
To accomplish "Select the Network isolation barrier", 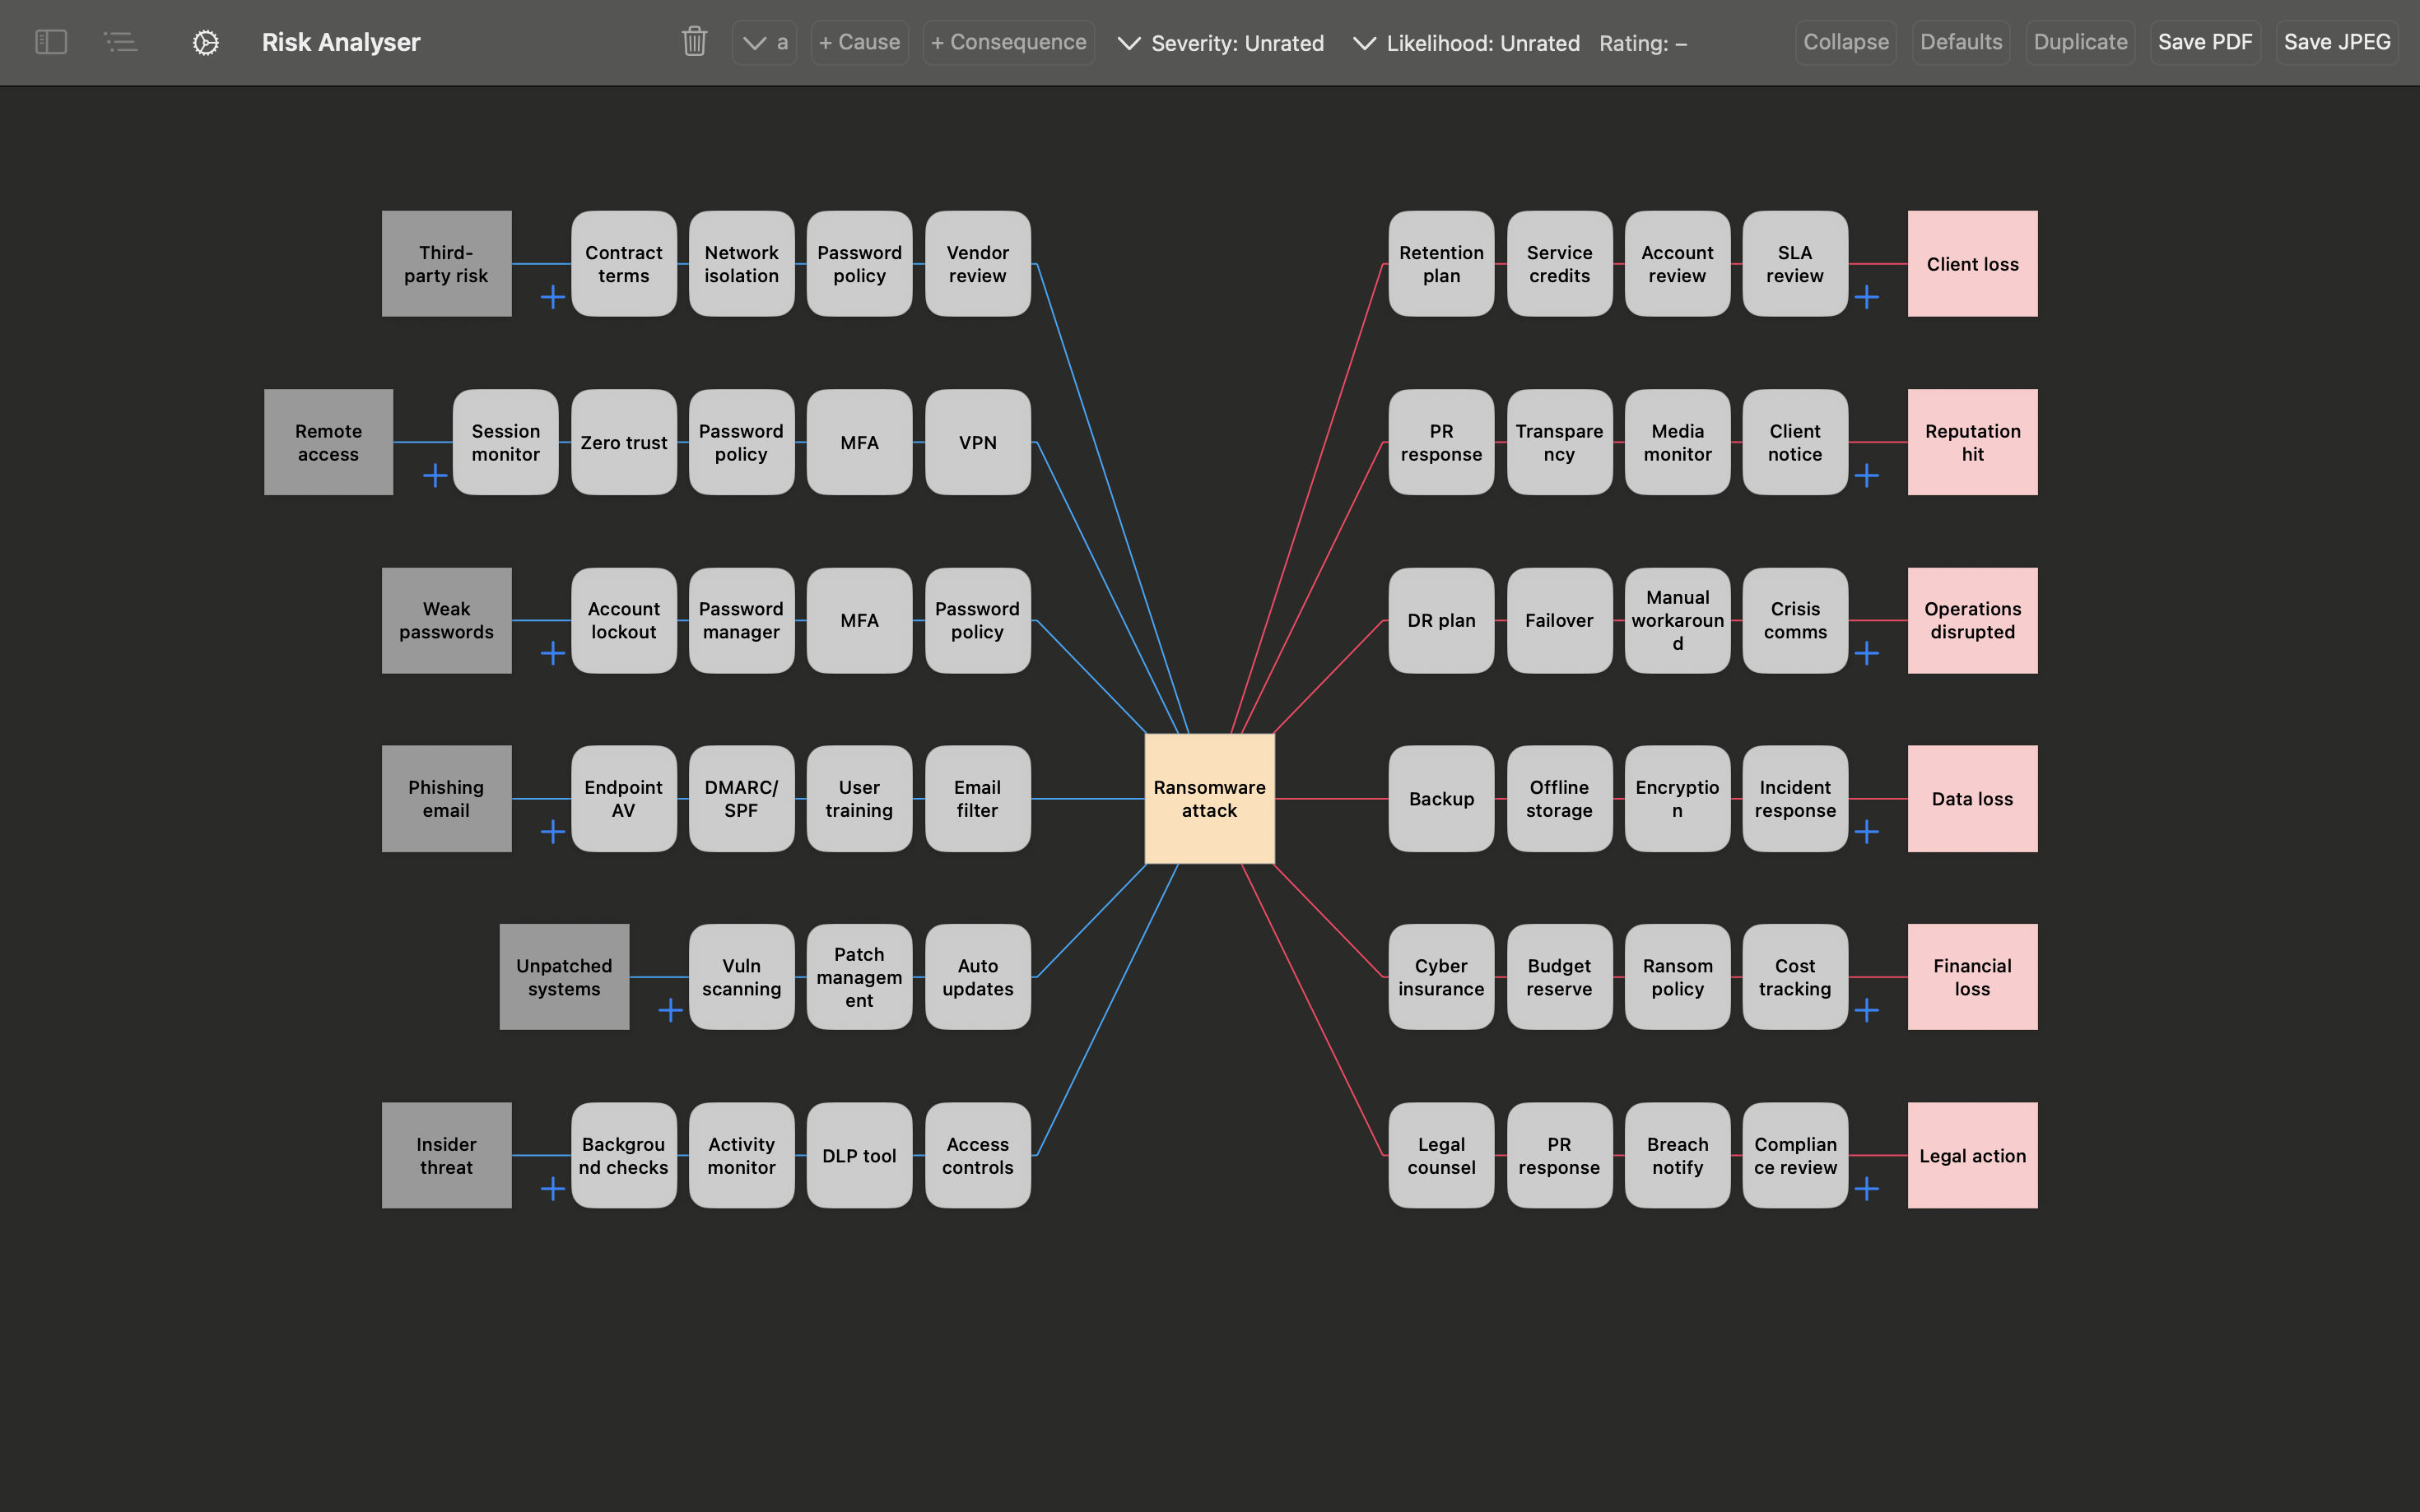I will coord(742,264).
